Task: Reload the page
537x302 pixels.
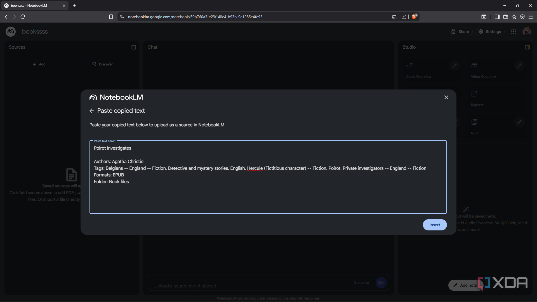Action: pyautogui.click(x=23, y=17)
